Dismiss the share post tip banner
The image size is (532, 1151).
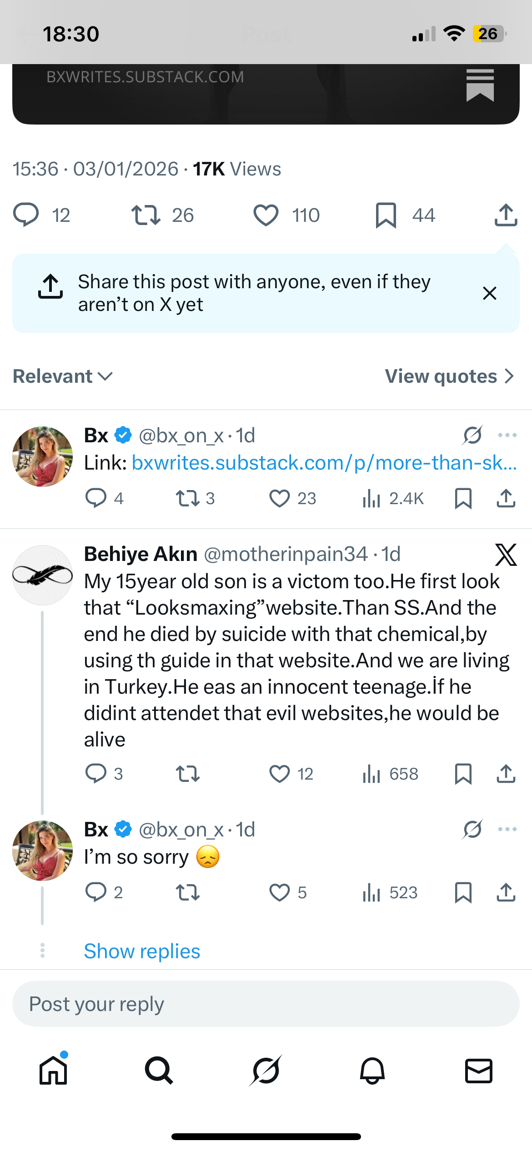pyautogui.click(x=489, y=293)
